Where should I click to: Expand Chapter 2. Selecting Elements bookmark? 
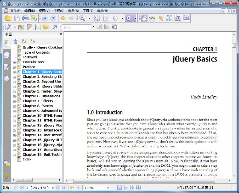(14, 77)
